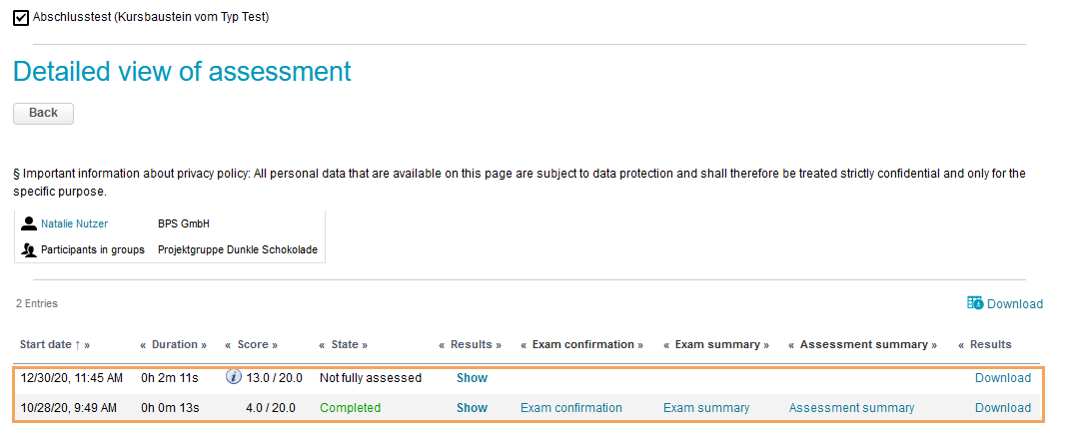Sort the table by Start date
The height and width of the screenshot is (429, 1065).
[50, 344]
